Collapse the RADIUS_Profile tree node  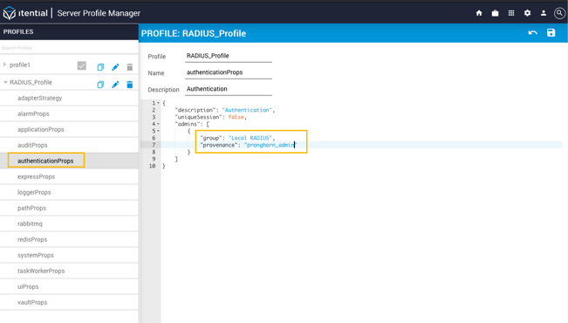click(x=5, y=82)
